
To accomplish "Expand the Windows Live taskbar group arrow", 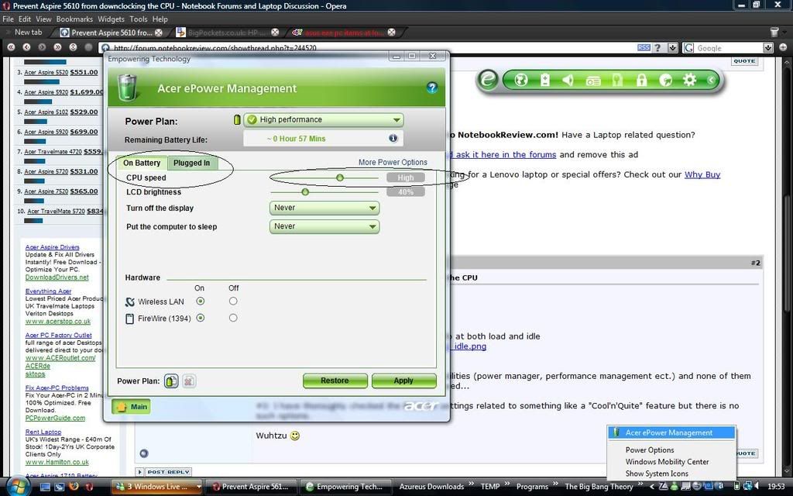I will (x=198, y=487).
